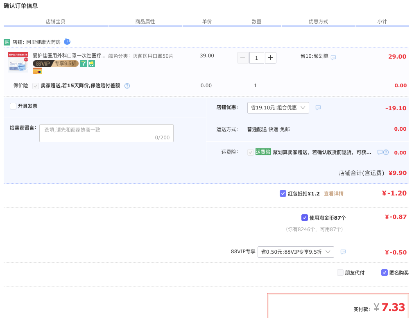Click the final payment amount 7.33

click(393, 307)
